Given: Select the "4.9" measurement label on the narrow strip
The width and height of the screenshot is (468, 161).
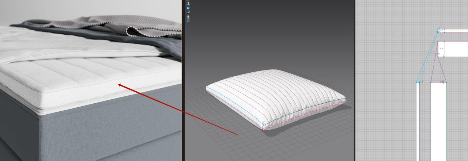Looking at the screenshot, I should coord(421,82).
